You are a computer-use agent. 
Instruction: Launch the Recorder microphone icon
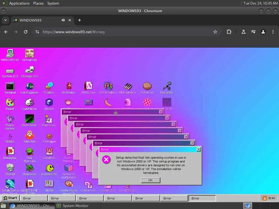166,88
